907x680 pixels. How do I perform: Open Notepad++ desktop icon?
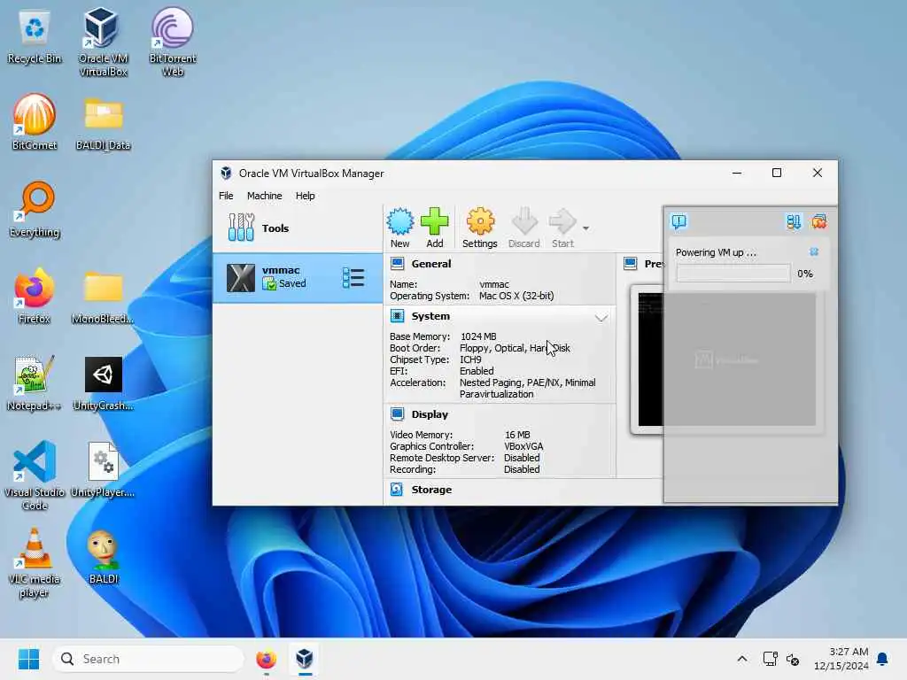click(34, 382)
